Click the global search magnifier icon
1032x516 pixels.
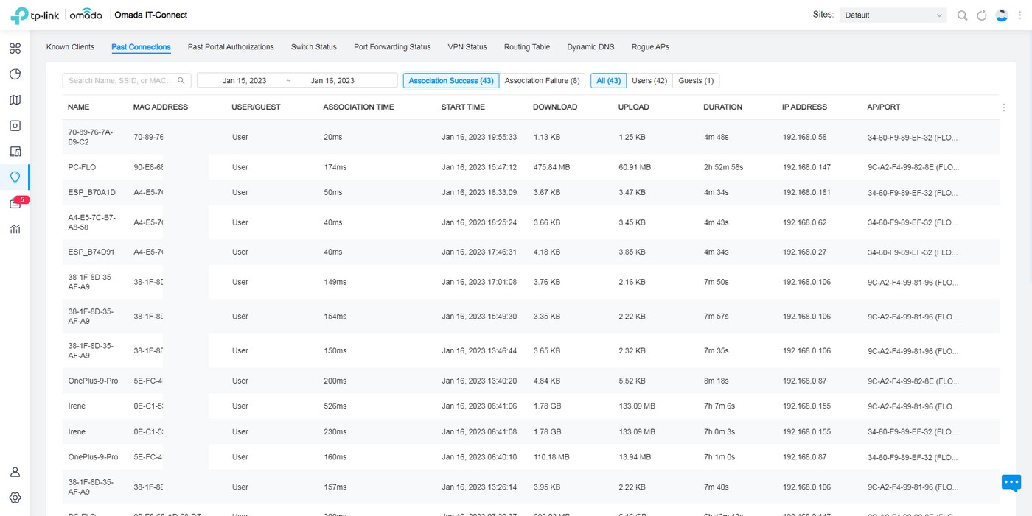click(962, 15)
